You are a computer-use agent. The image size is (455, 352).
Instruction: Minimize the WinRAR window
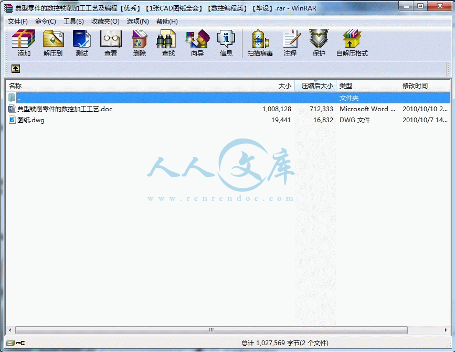click(x=406, y=6)
